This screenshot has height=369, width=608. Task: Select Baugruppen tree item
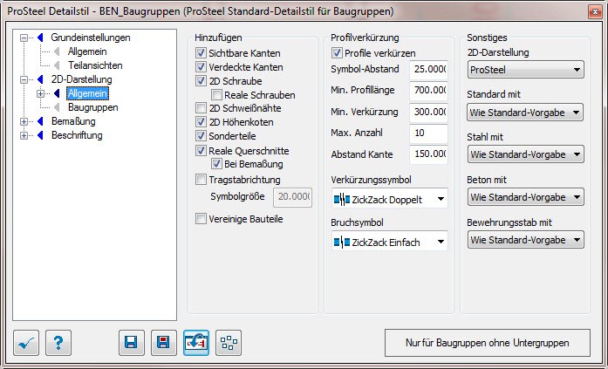tap(93, 107)
